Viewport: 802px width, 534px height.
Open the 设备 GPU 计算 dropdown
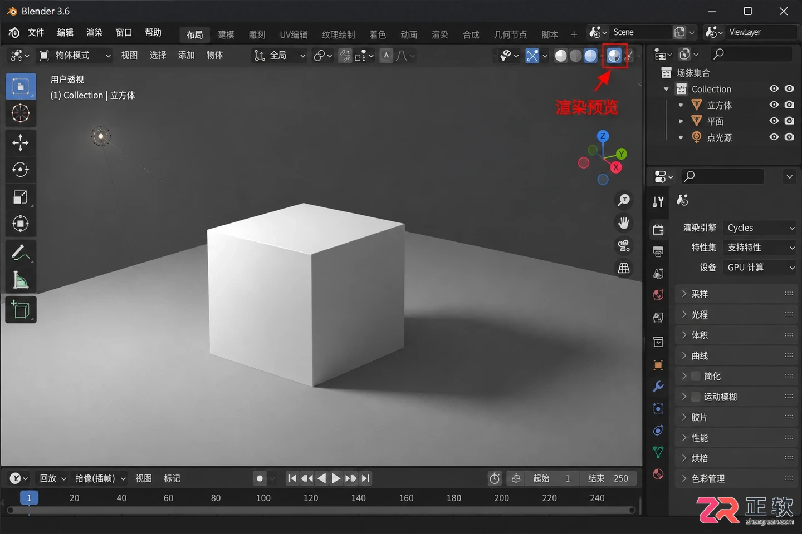point(760,268)
